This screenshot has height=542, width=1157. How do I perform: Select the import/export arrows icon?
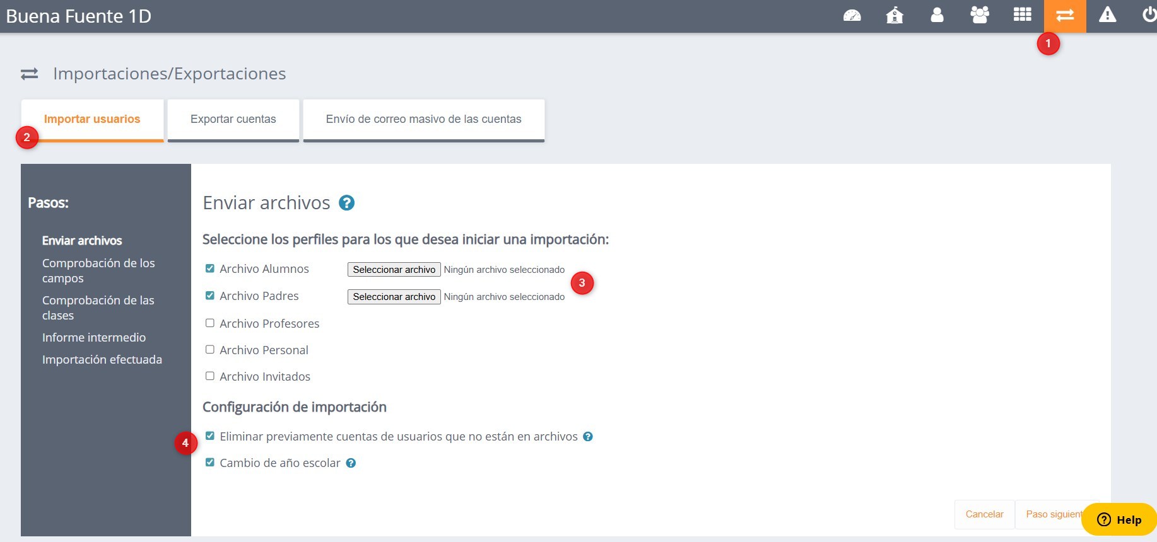point(1065,16)
